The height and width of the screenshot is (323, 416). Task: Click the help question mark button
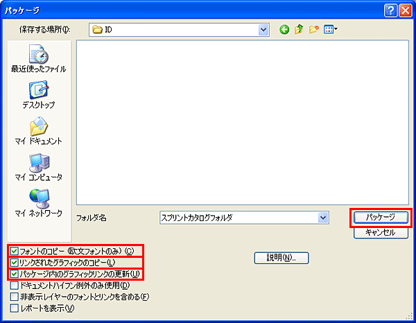coord(390,11)
